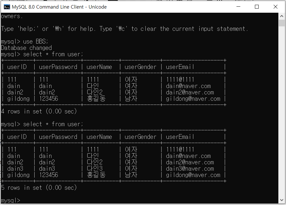Click the 'dain3' userID cell
This screenshot has width=286, height=205.
(15, 168)
